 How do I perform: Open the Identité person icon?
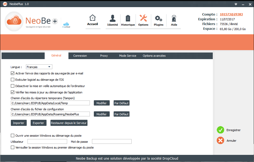pyautogui.click(x=113, y=18)
